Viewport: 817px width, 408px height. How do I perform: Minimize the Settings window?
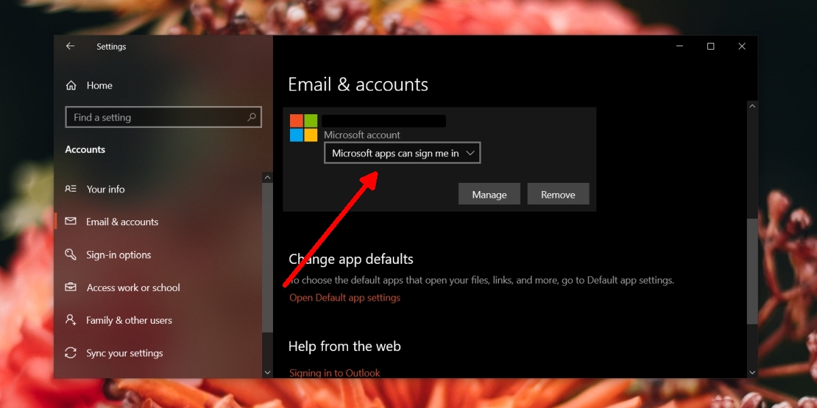pyautogui.click(x=679, y=46)
